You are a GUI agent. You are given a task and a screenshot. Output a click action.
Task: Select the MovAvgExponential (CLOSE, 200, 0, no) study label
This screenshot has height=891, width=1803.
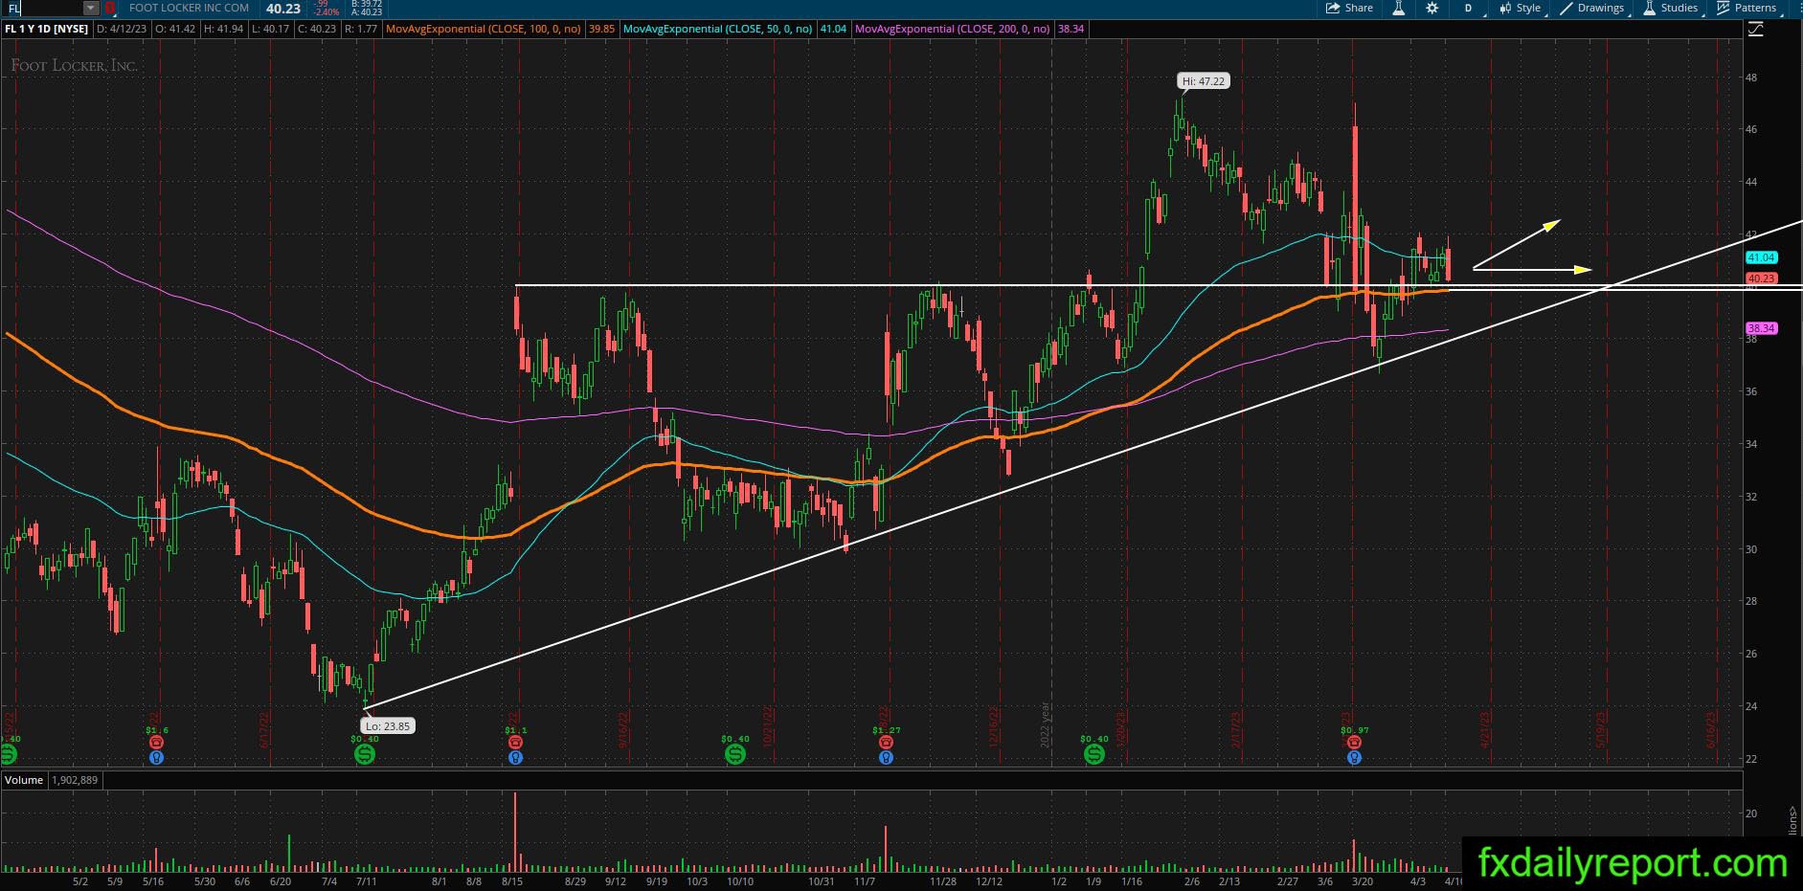pos(952,29)
